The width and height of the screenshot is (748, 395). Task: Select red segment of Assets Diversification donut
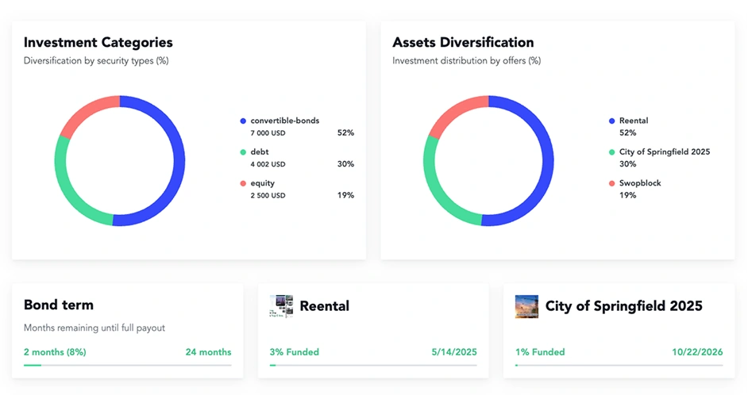(x=450, y=113)
